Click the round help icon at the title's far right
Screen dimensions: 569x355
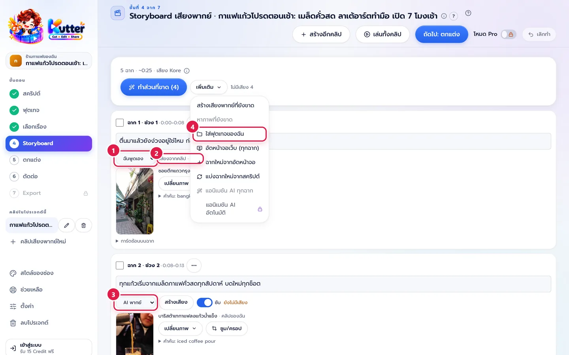tap(468, 13)
